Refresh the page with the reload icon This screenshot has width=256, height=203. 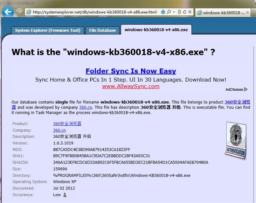click(185, 12)
